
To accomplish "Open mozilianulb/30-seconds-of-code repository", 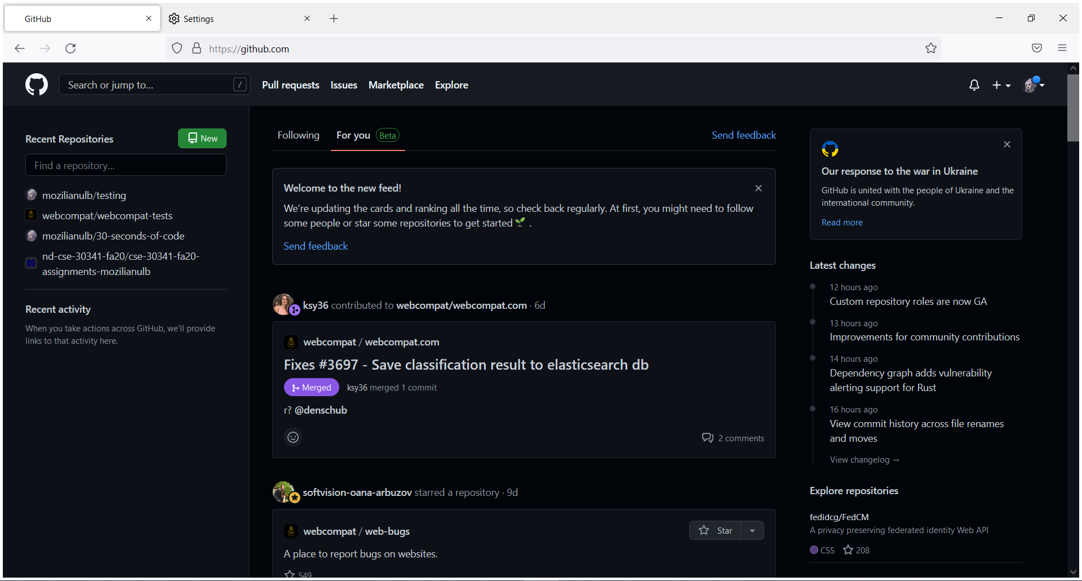I will coord(113,236).
